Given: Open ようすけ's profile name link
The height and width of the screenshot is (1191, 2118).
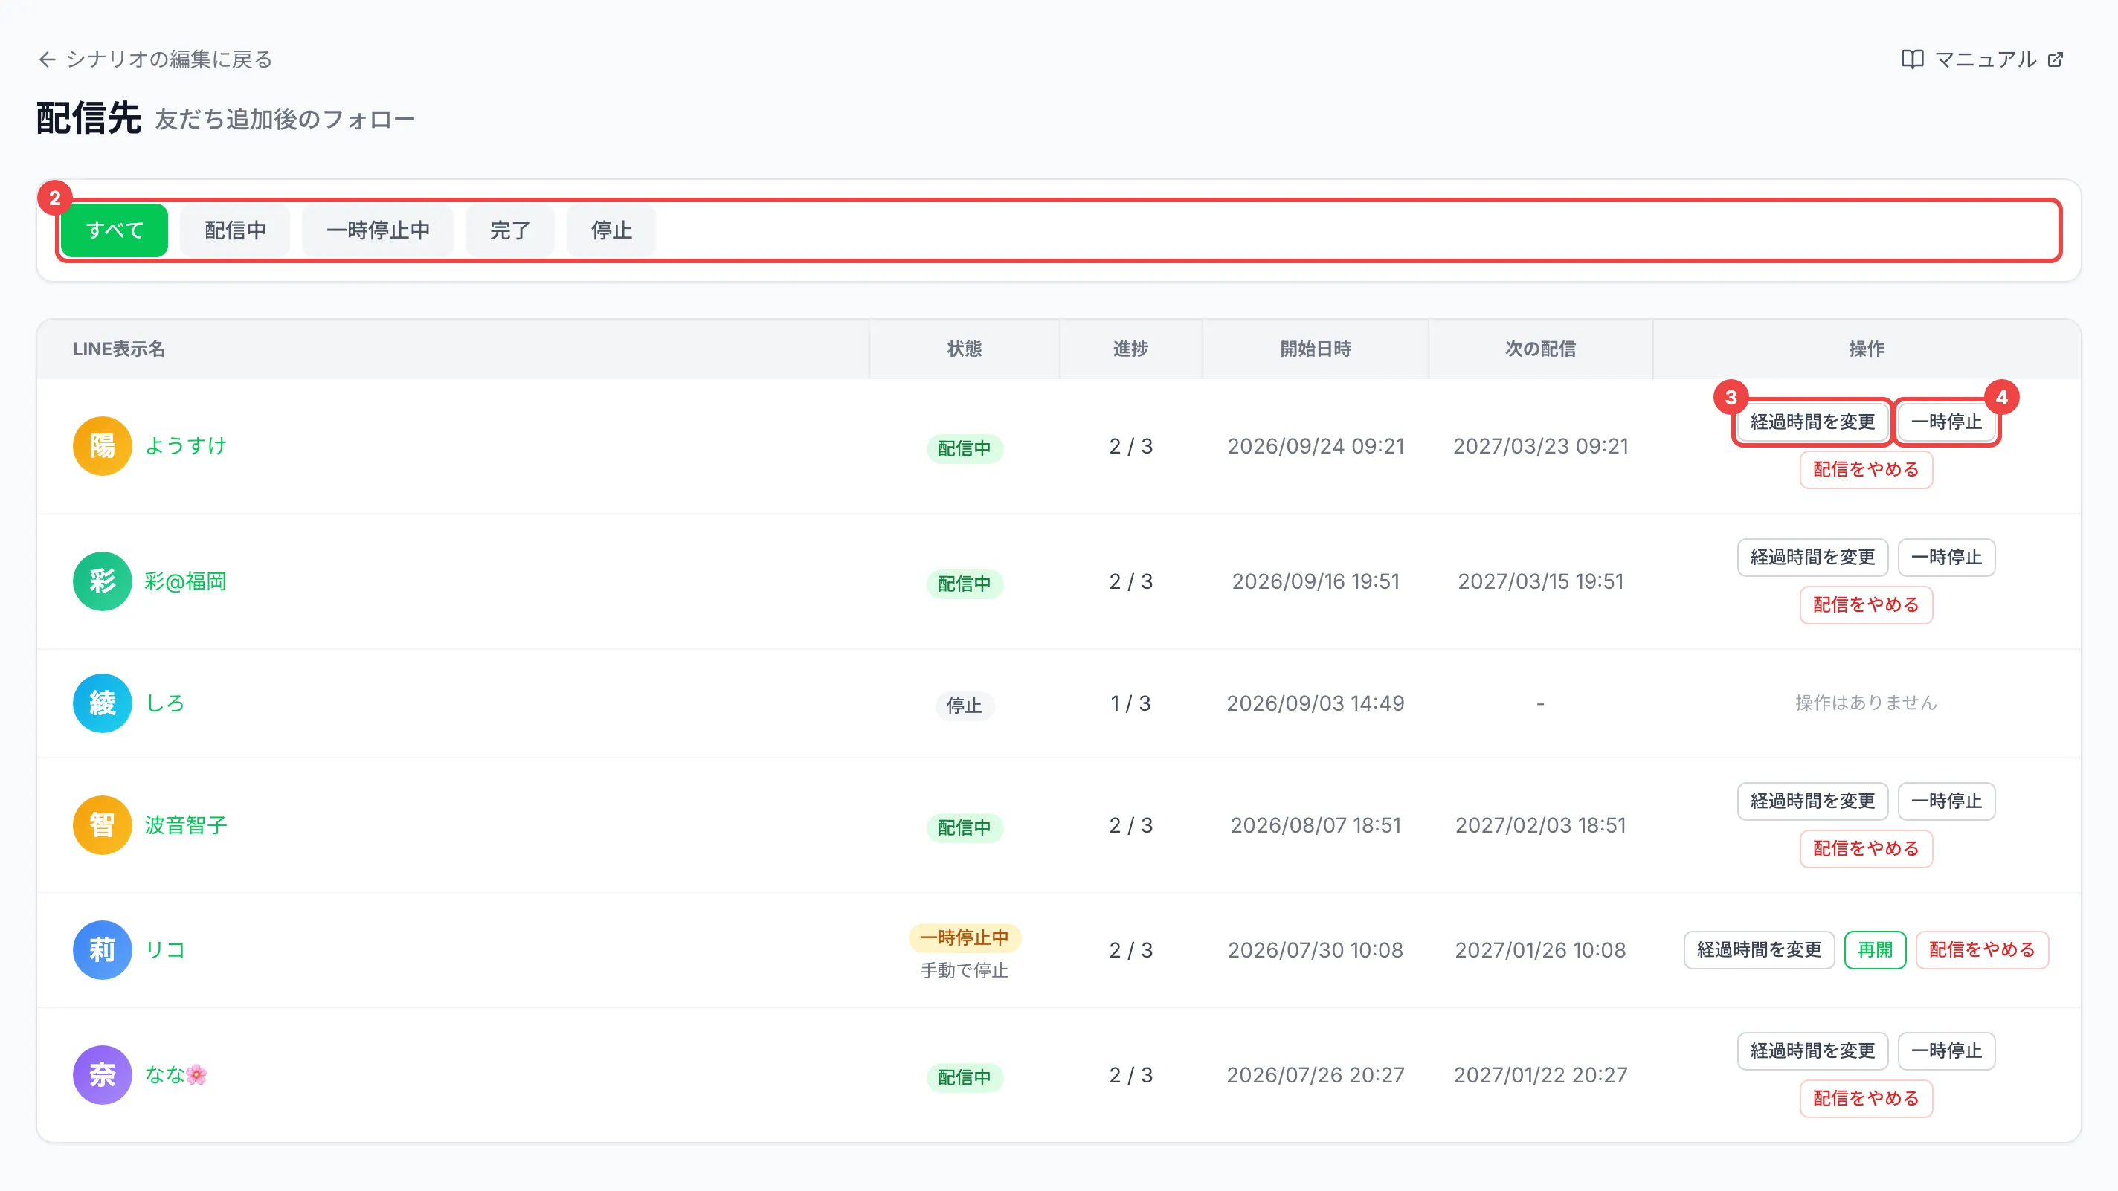Looking at the screenshot, I should pyautogui.click(x=185, y=445).
